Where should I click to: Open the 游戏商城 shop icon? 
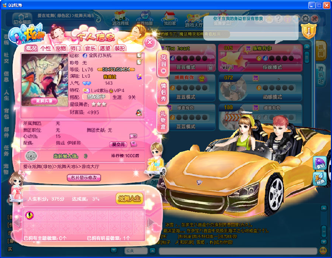tap(120, 18)
